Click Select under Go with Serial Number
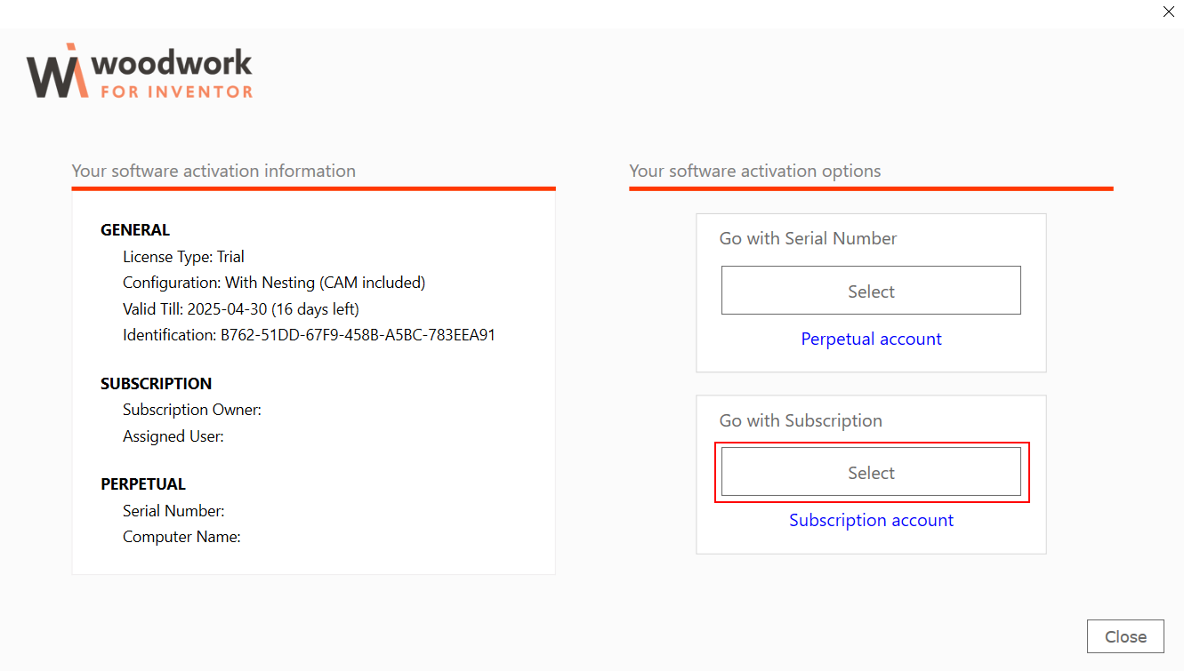1184x671 pixels. [x=871, y=291]
